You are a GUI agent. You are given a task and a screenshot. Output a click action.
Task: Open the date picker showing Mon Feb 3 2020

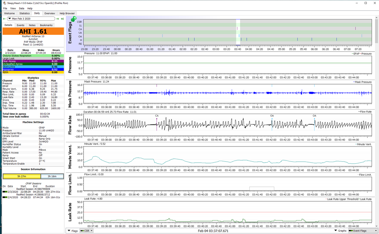point(31,19)
